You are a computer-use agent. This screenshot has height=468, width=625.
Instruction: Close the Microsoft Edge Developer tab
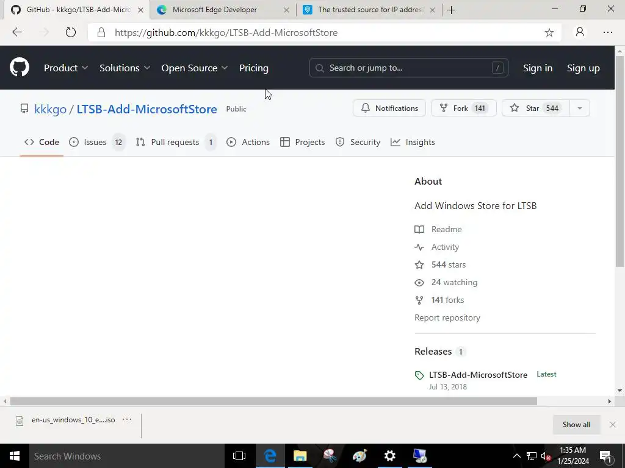[286, 10]
